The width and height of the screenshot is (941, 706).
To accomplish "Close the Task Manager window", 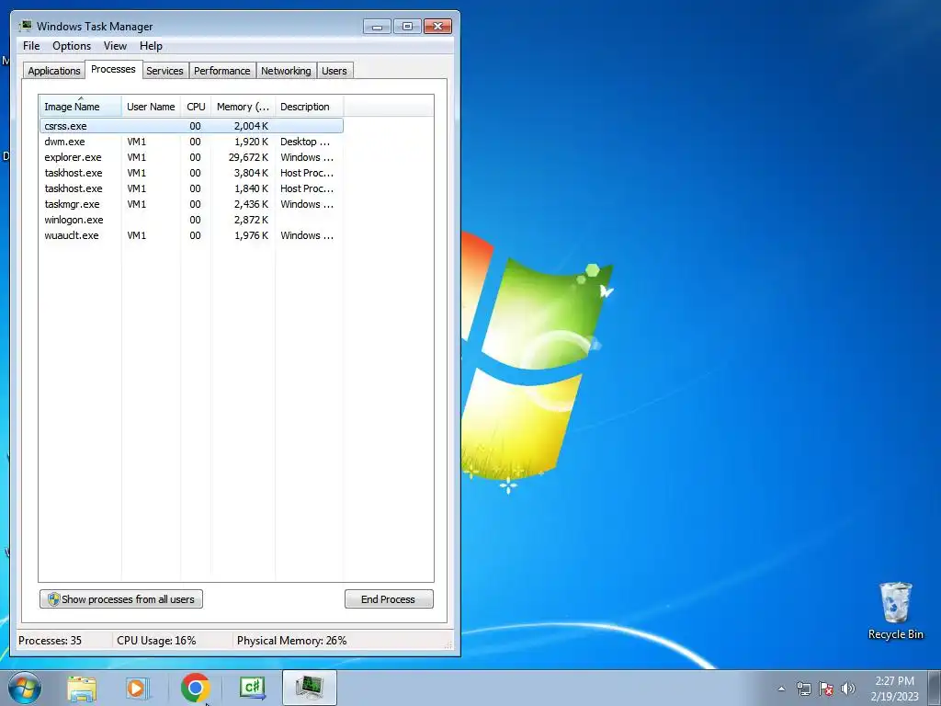I will [x=438, y=27].
